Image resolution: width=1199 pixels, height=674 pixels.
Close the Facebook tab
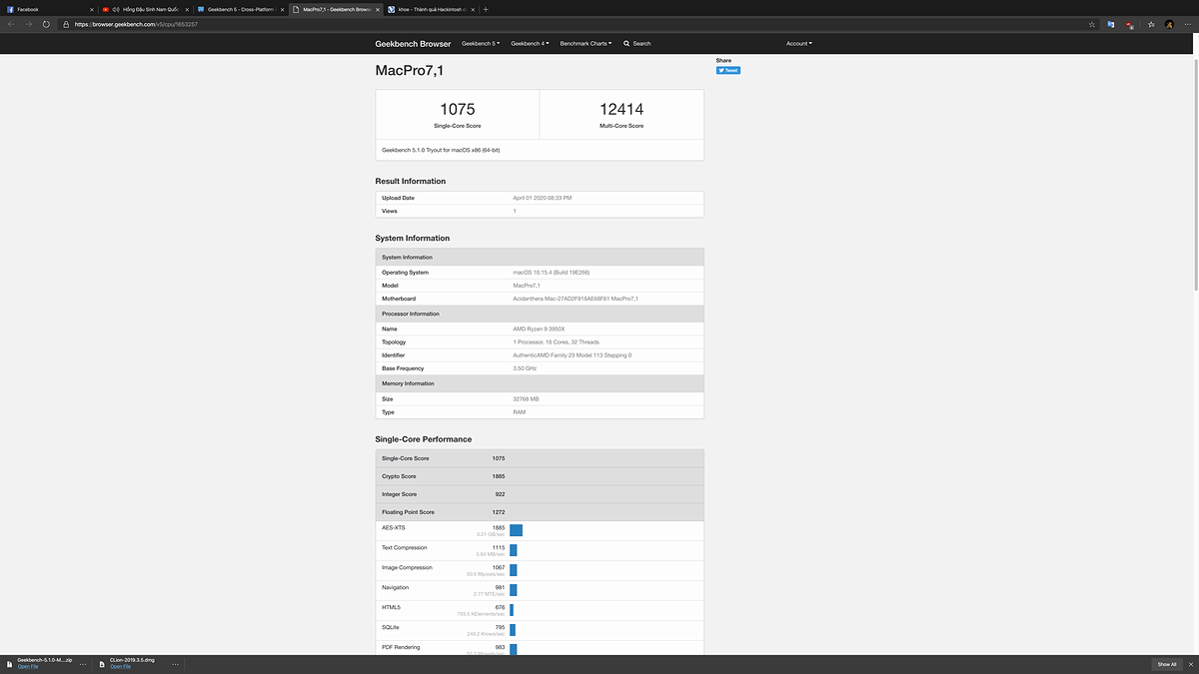click(91, 9)
